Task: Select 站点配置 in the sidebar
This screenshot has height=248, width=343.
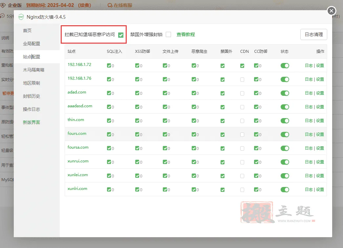Action: tap(32, 57)
